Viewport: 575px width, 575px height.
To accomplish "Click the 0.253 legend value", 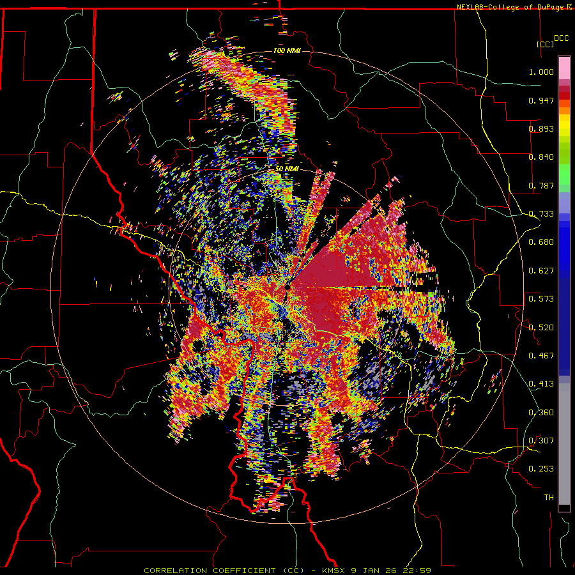I will click(541, 469).
